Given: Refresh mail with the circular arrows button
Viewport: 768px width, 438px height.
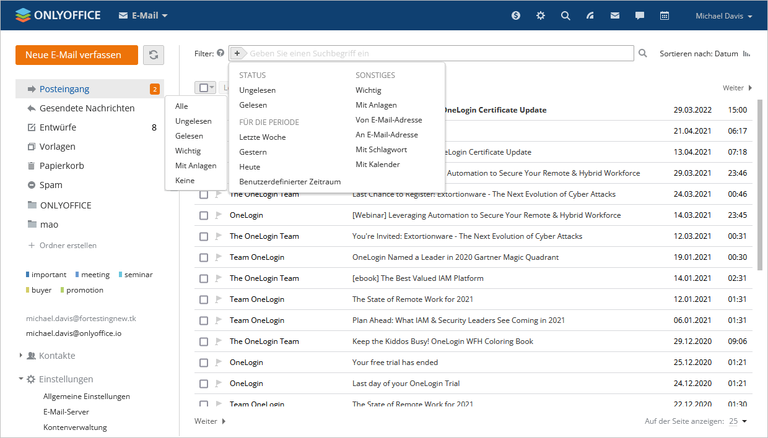Looking at the screenshot, I should point(154,54).
